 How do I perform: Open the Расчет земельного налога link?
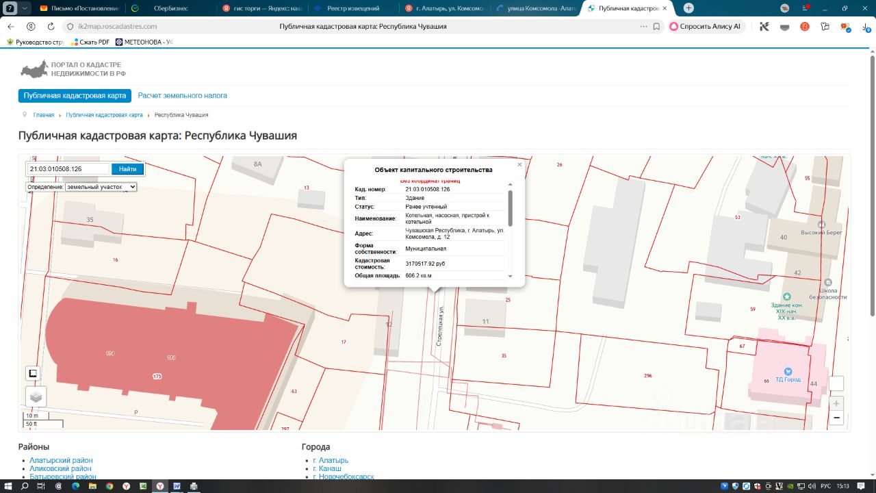click(x=183, y=96)
